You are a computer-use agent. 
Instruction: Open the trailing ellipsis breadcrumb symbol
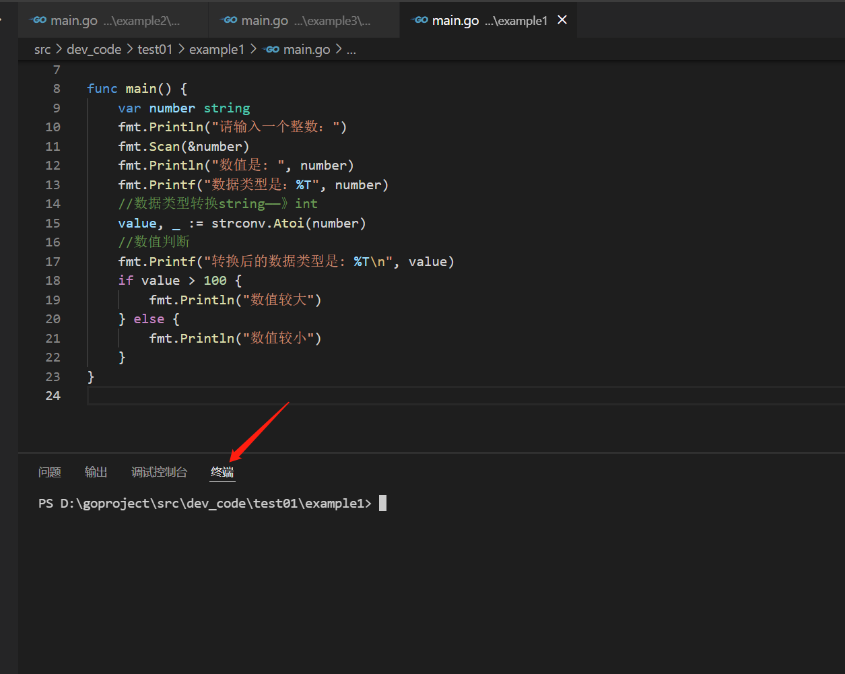351,49
